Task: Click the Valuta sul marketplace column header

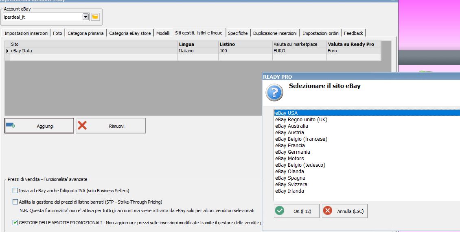Action: (x=300, y=44)
